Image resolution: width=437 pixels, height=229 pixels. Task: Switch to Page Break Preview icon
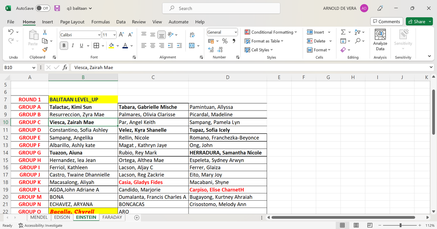point(370,225)
